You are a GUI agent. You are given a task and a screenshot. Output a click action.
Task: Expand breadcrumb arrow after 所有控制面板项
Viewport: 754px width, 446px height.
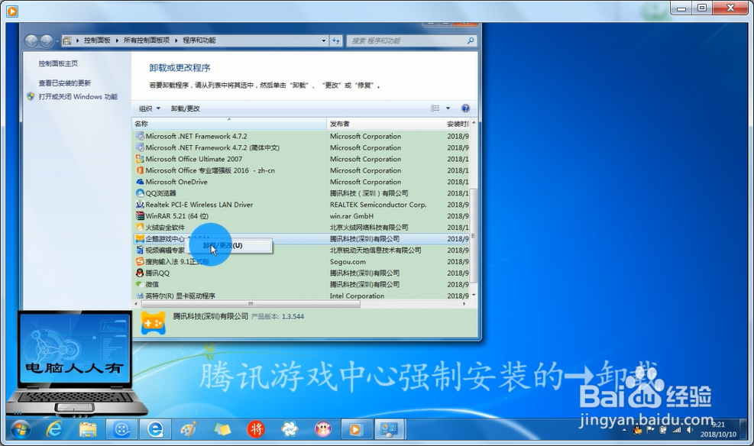(x=176, y=40)
